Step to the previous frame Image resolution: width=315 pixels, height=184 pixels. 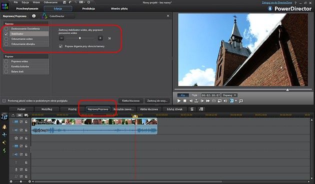tap(190, 101)
